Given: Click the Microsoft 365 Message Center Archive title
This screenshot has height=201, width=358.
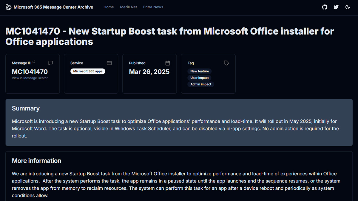Looking at the screenshot, I should [x=53, y=7].
